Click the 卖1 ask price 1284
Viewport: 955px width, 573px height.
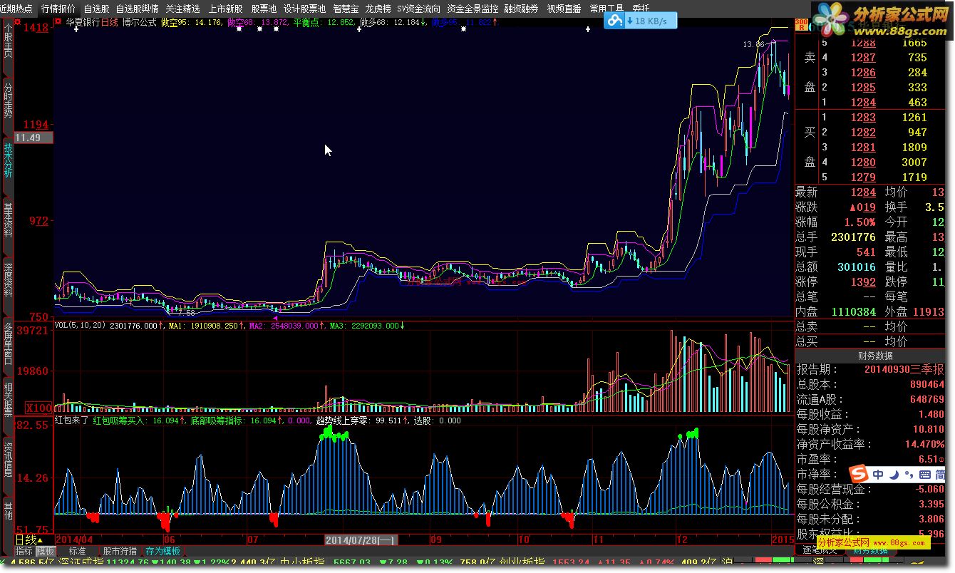tap(863, 103)
